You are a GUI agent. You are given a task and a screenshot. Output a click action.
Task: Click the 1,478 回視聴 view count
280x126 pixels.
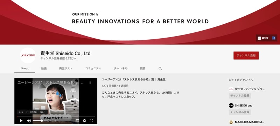click(109, 86)
